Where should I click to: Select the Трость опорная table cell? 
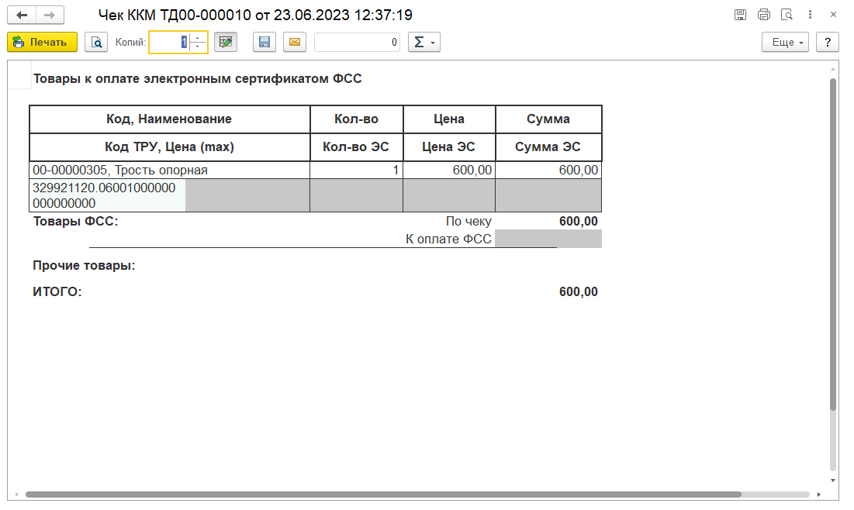coord(169,170)
